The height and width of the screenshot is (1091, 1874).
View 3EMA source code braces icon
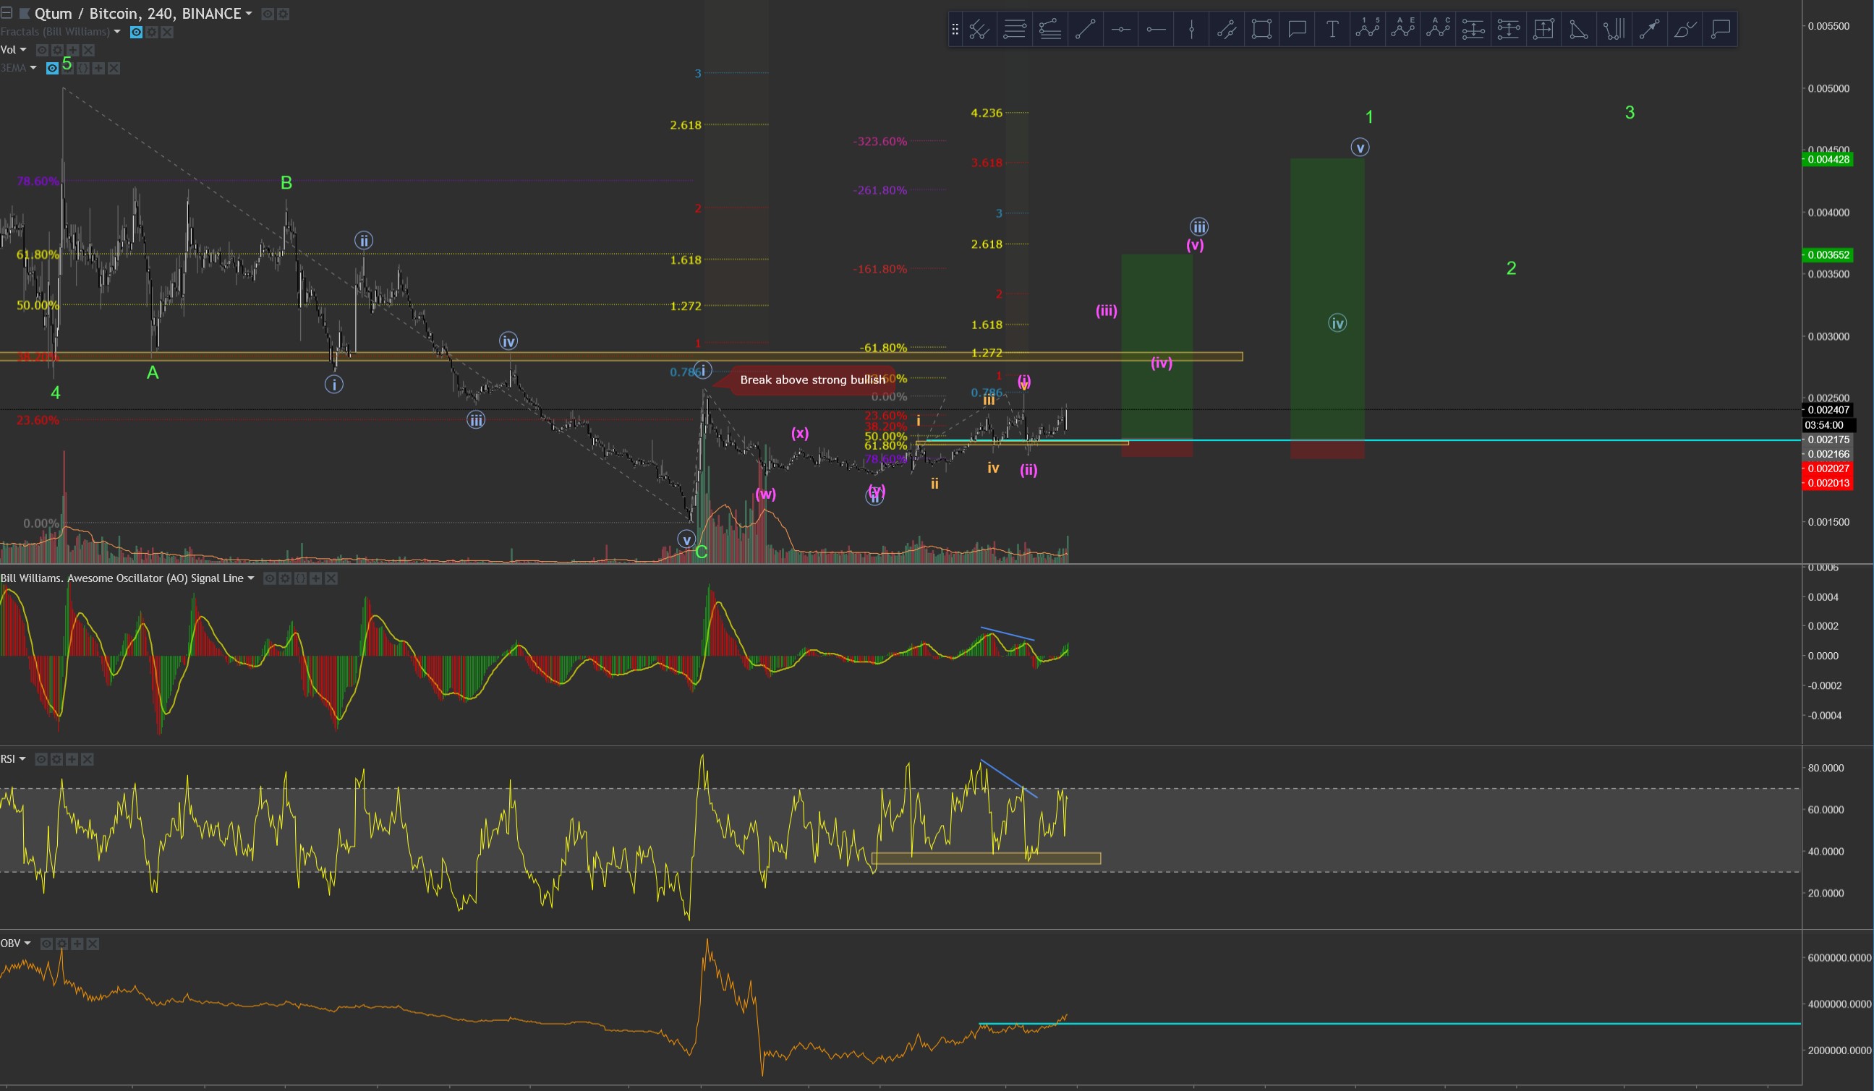(x=83, y=69)
